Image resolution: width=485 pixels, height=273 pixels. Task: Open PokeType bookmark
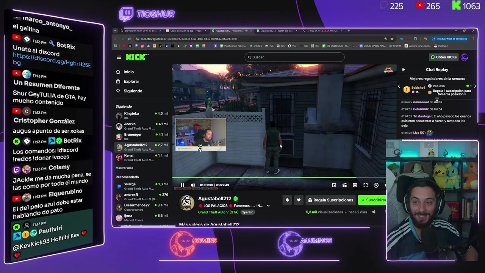coord(441,46)
